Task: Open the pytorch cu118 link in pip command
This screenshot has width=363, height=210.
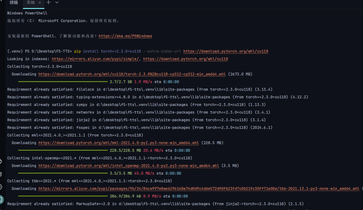Action: [226, 51]
